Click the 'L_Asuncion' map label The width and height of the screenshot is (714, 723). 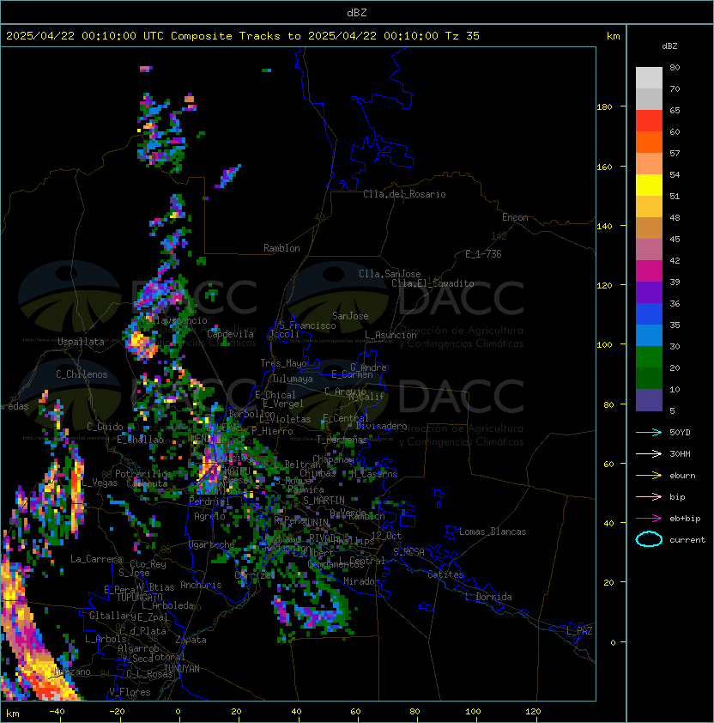tap(390, 335)
